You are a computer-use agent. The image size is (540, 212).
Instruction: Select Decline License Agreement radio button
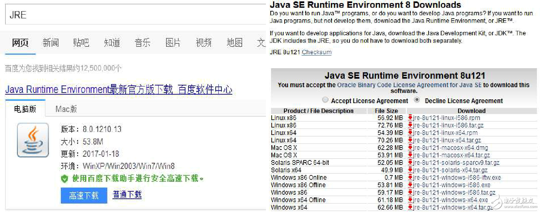click(x=417, y=100)
